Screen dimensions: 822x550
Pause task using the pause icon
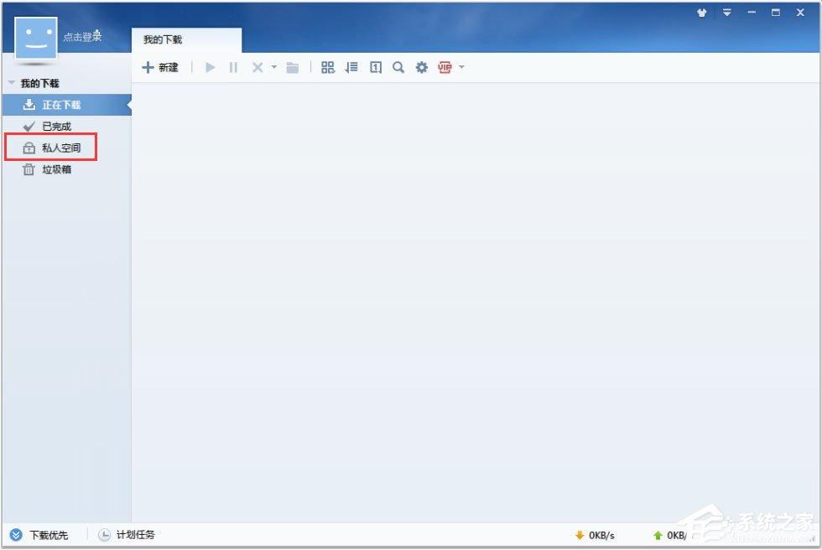(x=233, y=68)
